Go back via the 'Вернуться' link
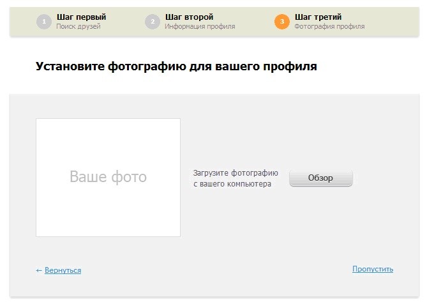Screen dimensions: 434x306 (63, 270)
